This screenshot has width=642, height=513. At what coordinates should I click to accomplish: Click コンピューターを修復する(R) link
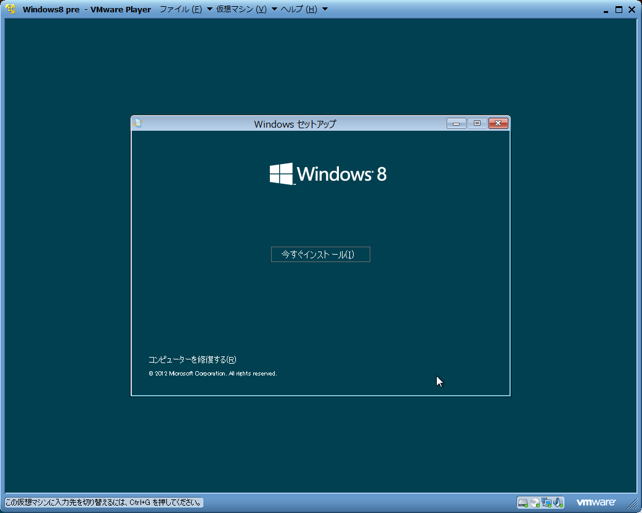coord(192,359)
